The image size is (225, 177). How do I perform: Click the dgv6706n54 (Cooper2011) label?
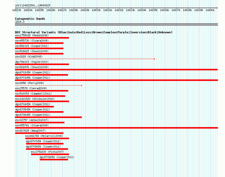point(33,115)
